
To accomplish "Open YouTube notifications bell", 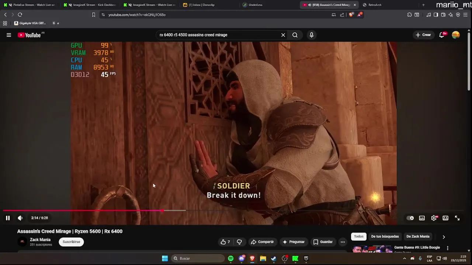I will pyautogui.click(x=442, y=35).
